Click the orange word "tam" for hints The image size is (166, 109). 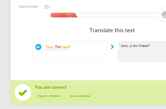click(65, 47)
